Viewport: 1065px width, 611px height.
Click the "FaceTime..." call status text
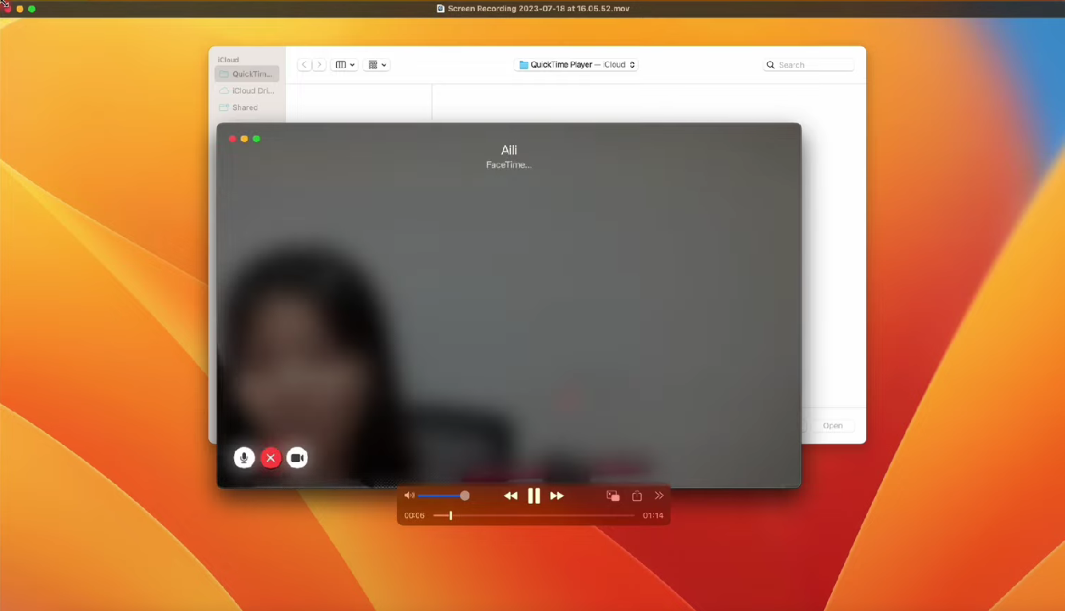[509, 165]
